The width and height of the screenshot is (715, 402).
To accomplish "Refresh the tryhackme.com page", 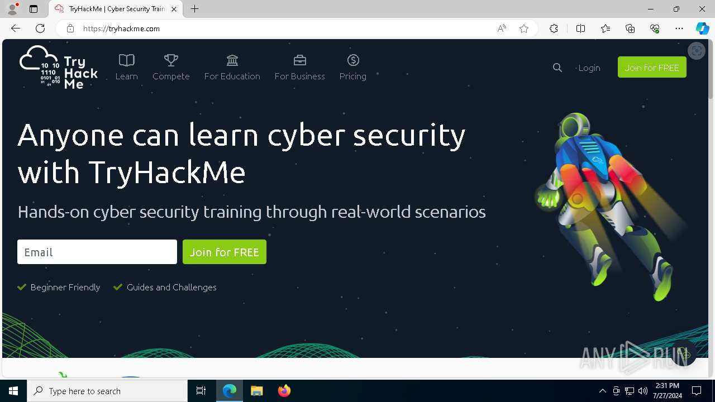I will click(x=40, y=28).
